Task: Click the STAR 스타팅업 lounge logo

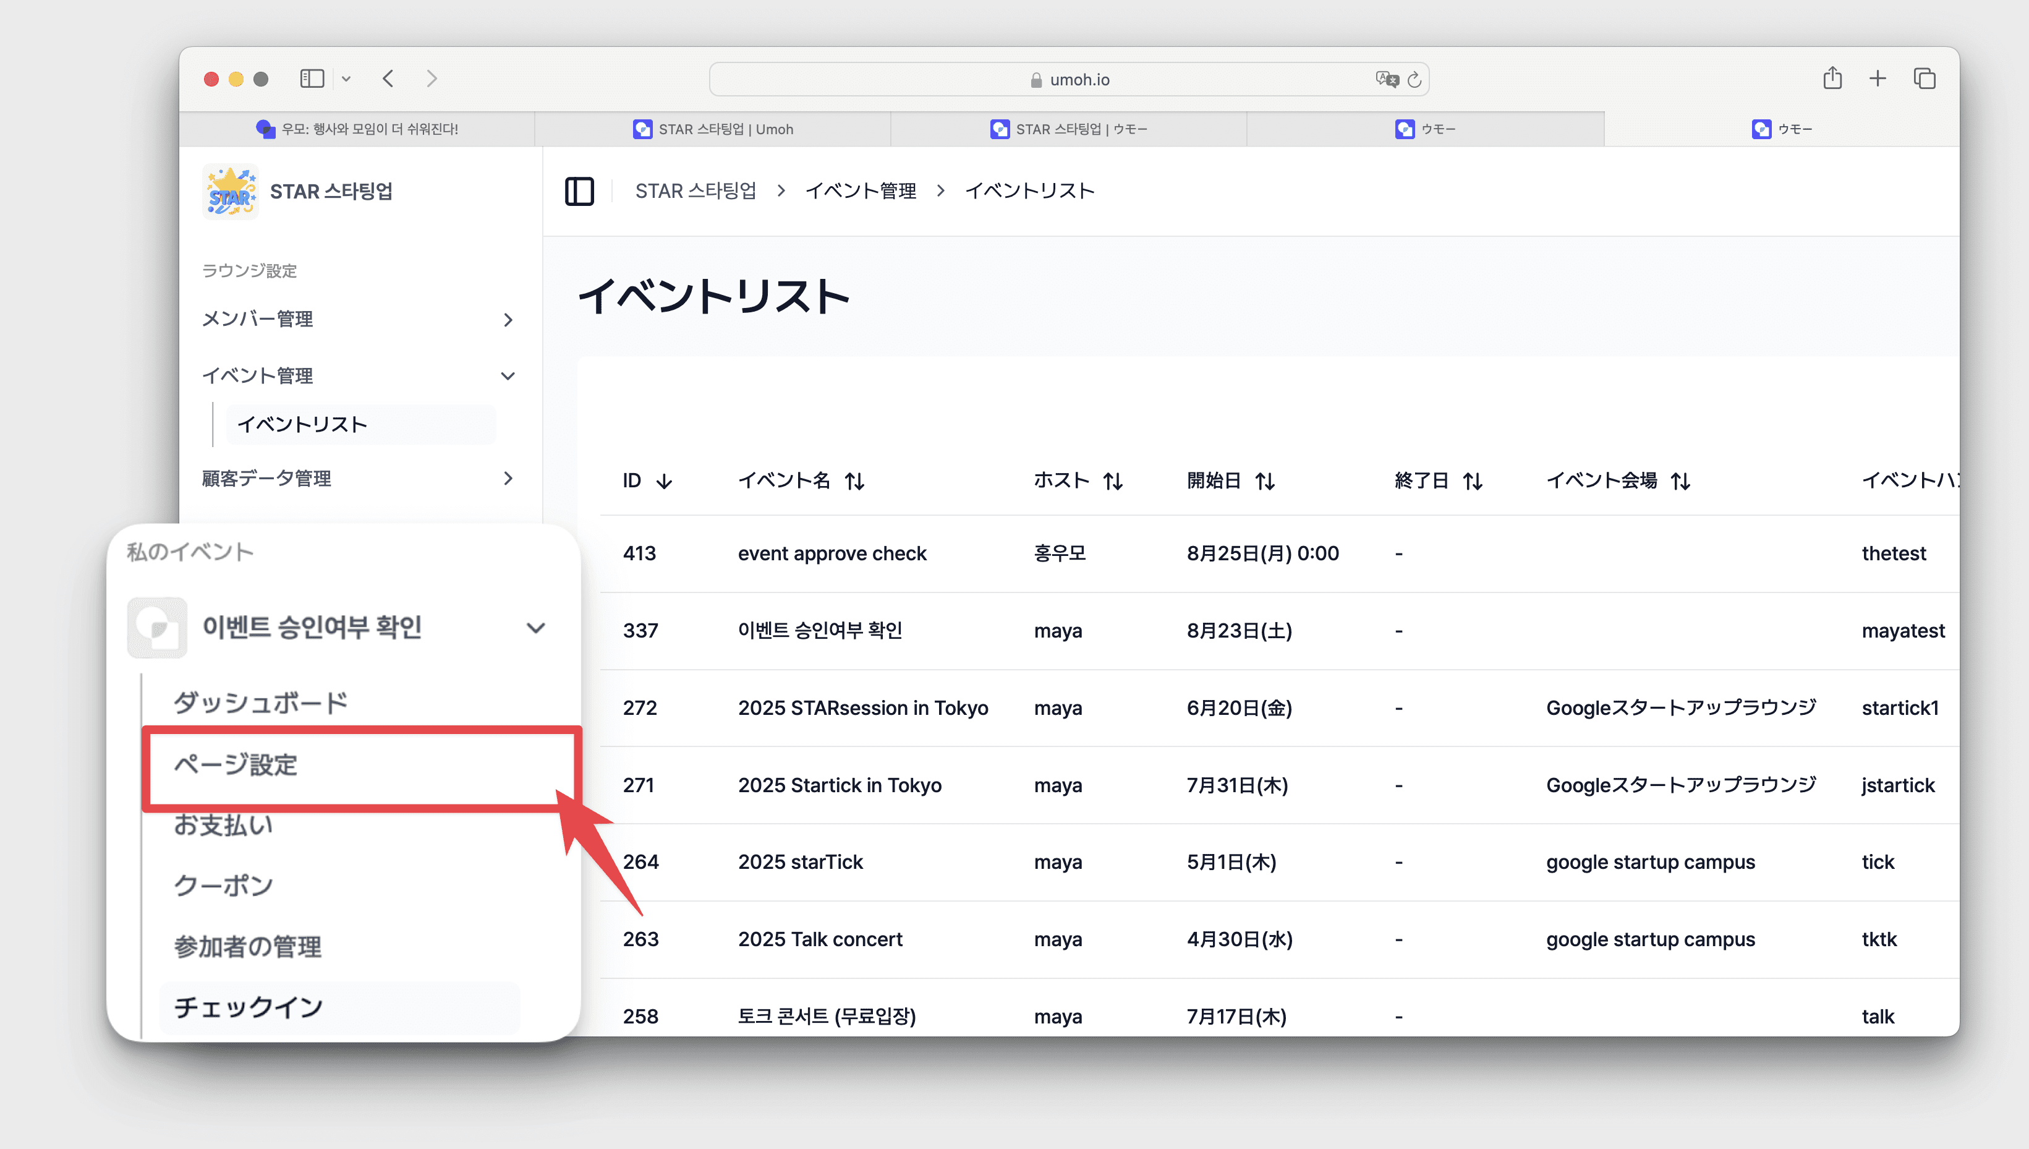Action: (x=229, y=192)
